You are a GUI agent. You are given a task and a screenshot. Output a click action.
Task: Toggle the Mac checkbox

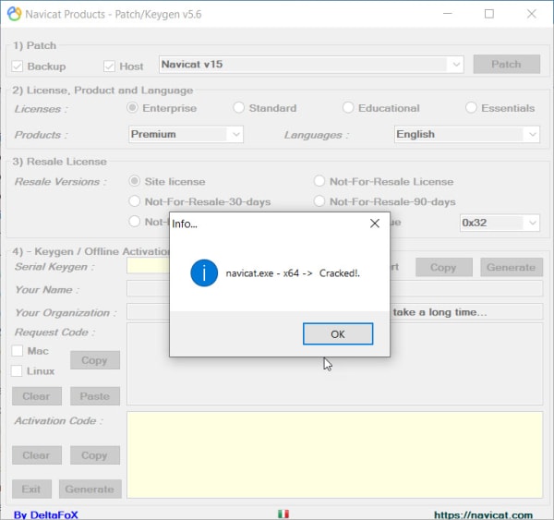pyautogui.click(x=17, y=351)
